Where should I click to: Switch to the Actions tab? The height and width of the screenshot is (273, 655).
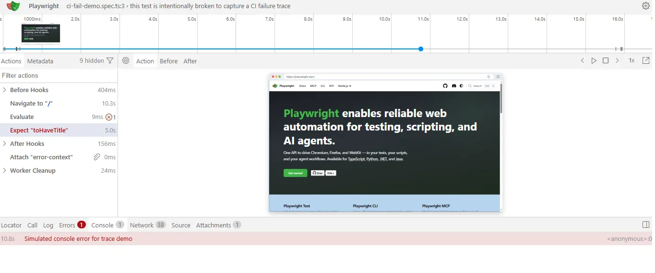[x=11, y=61]
